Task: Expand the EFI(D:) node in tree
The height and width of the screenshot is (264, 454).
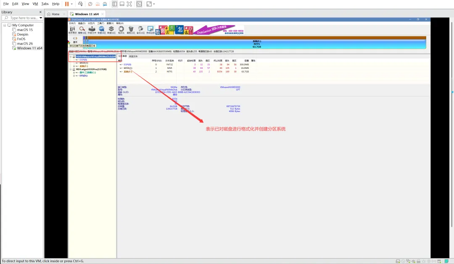Action: pos(74,76)
